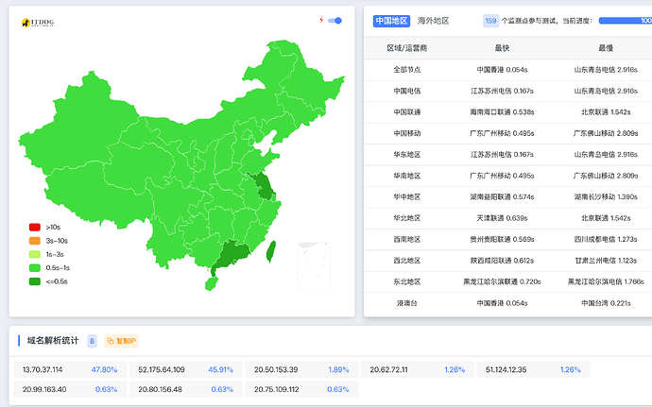The height and width of the screenshot is (407, 652).
Task: Click the lightning bolt icon
Action: click(321, 20)
